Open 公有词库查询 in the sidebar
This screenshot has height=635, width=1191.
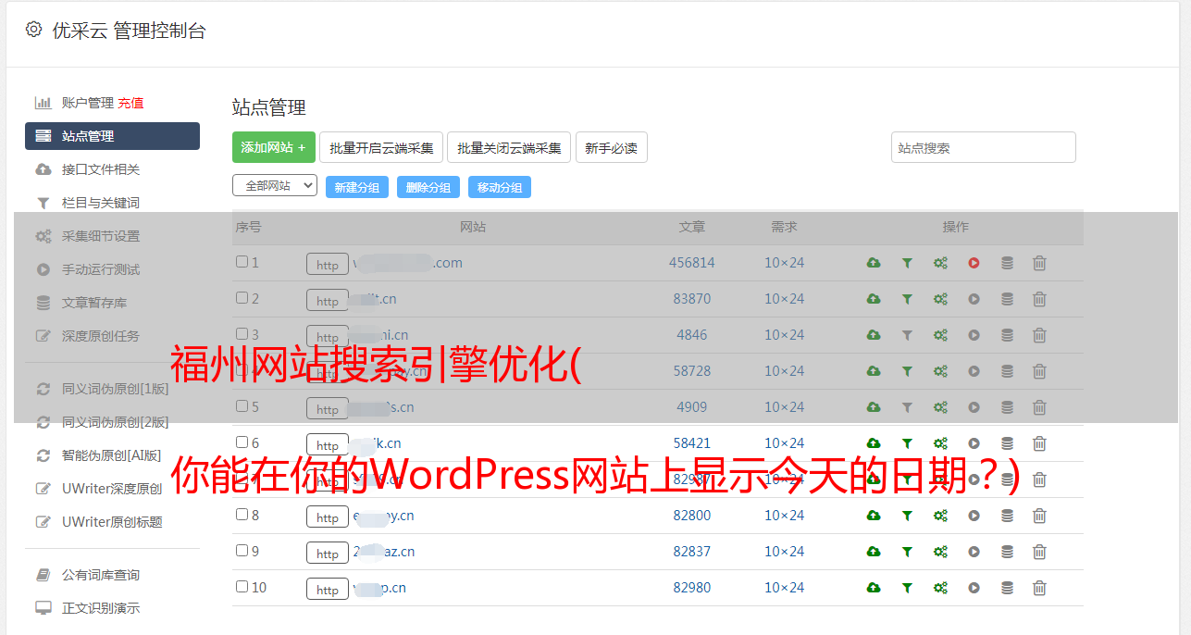[x=101, y=576]
